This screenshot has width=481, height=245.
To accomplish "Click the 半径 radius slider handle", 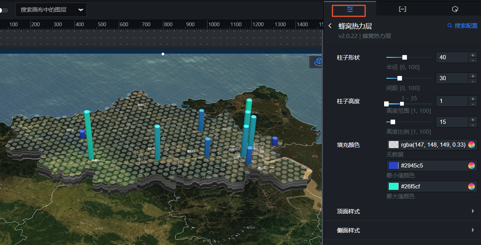I will tap(405, 57).
